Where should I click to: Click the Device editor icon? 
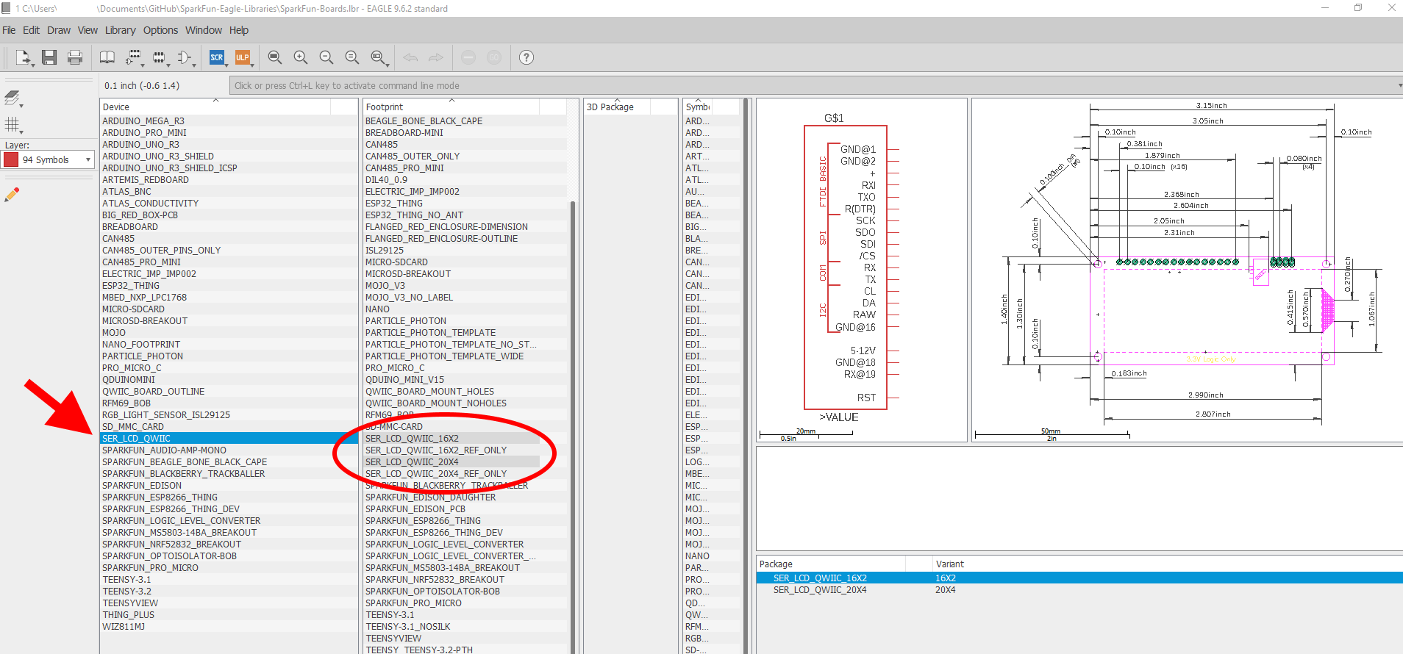[132, 57]
